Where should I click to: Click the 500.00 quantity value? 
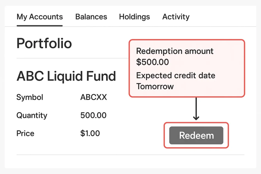[93, 115]
